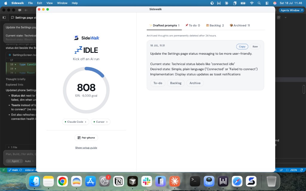306x191 pixels.
Task: Launch Notion from the Dock
Action: point(118,181)
